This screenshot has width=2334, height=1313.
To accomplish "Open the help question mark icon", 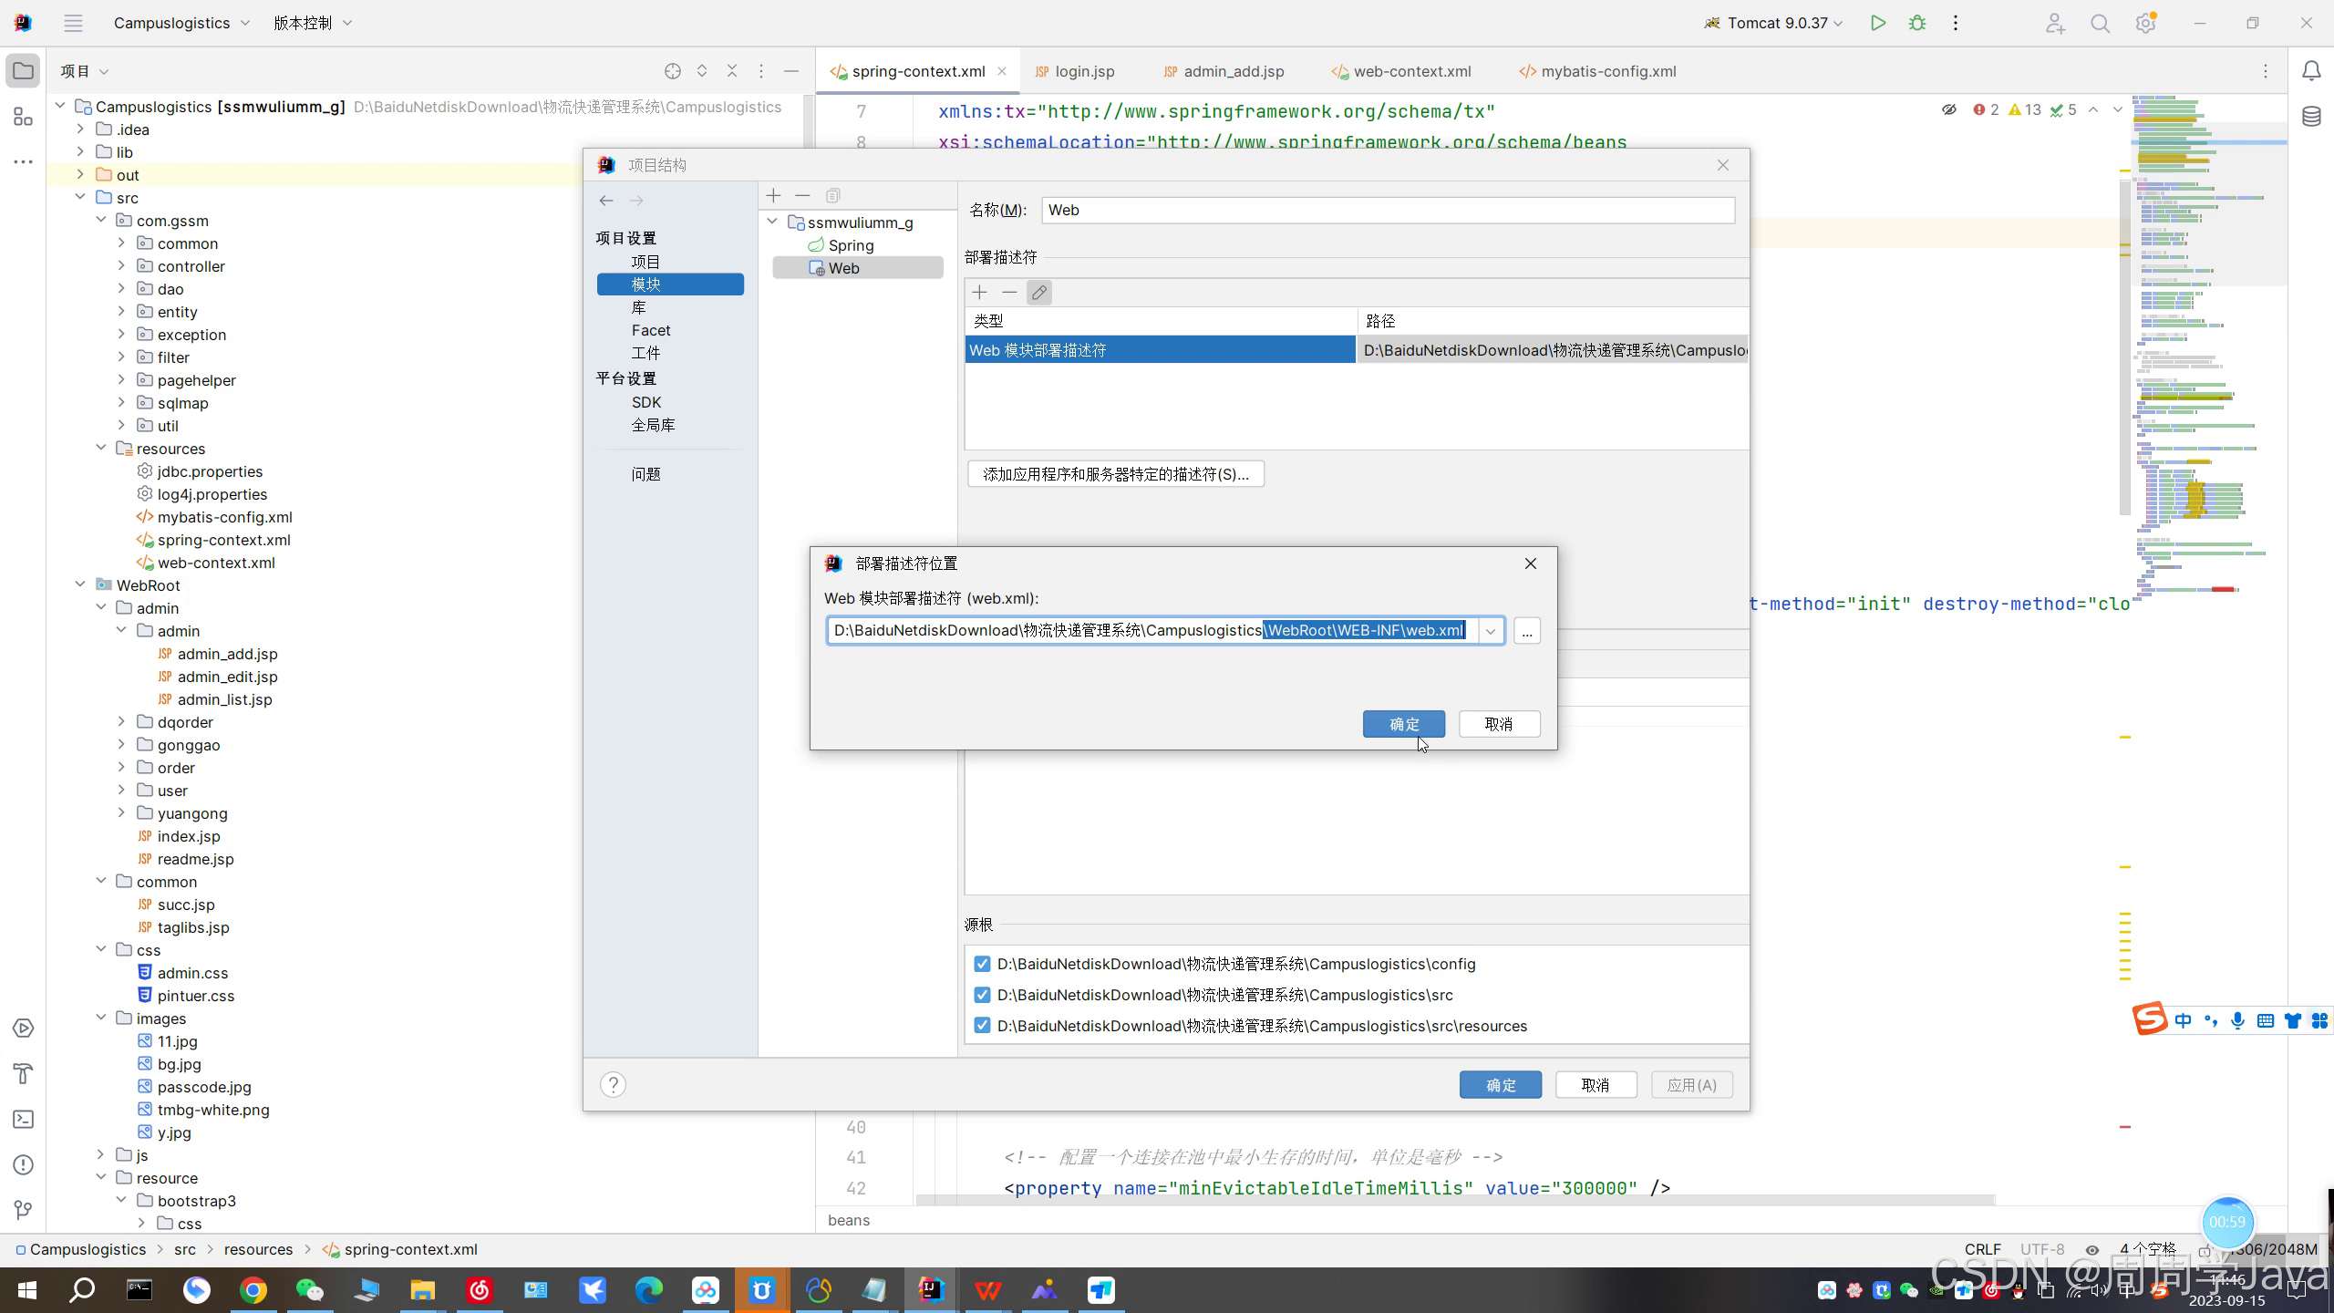I will (x=613, y=1085).
